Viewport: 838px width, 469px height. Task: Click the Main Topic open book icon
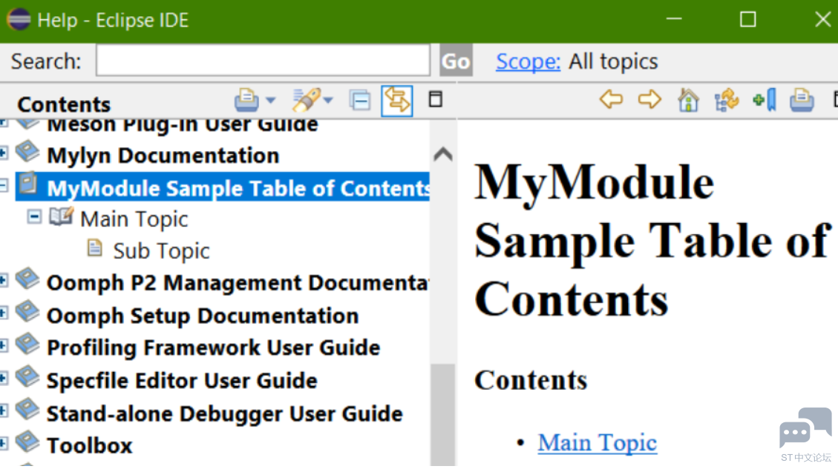(x=61, y=216)
